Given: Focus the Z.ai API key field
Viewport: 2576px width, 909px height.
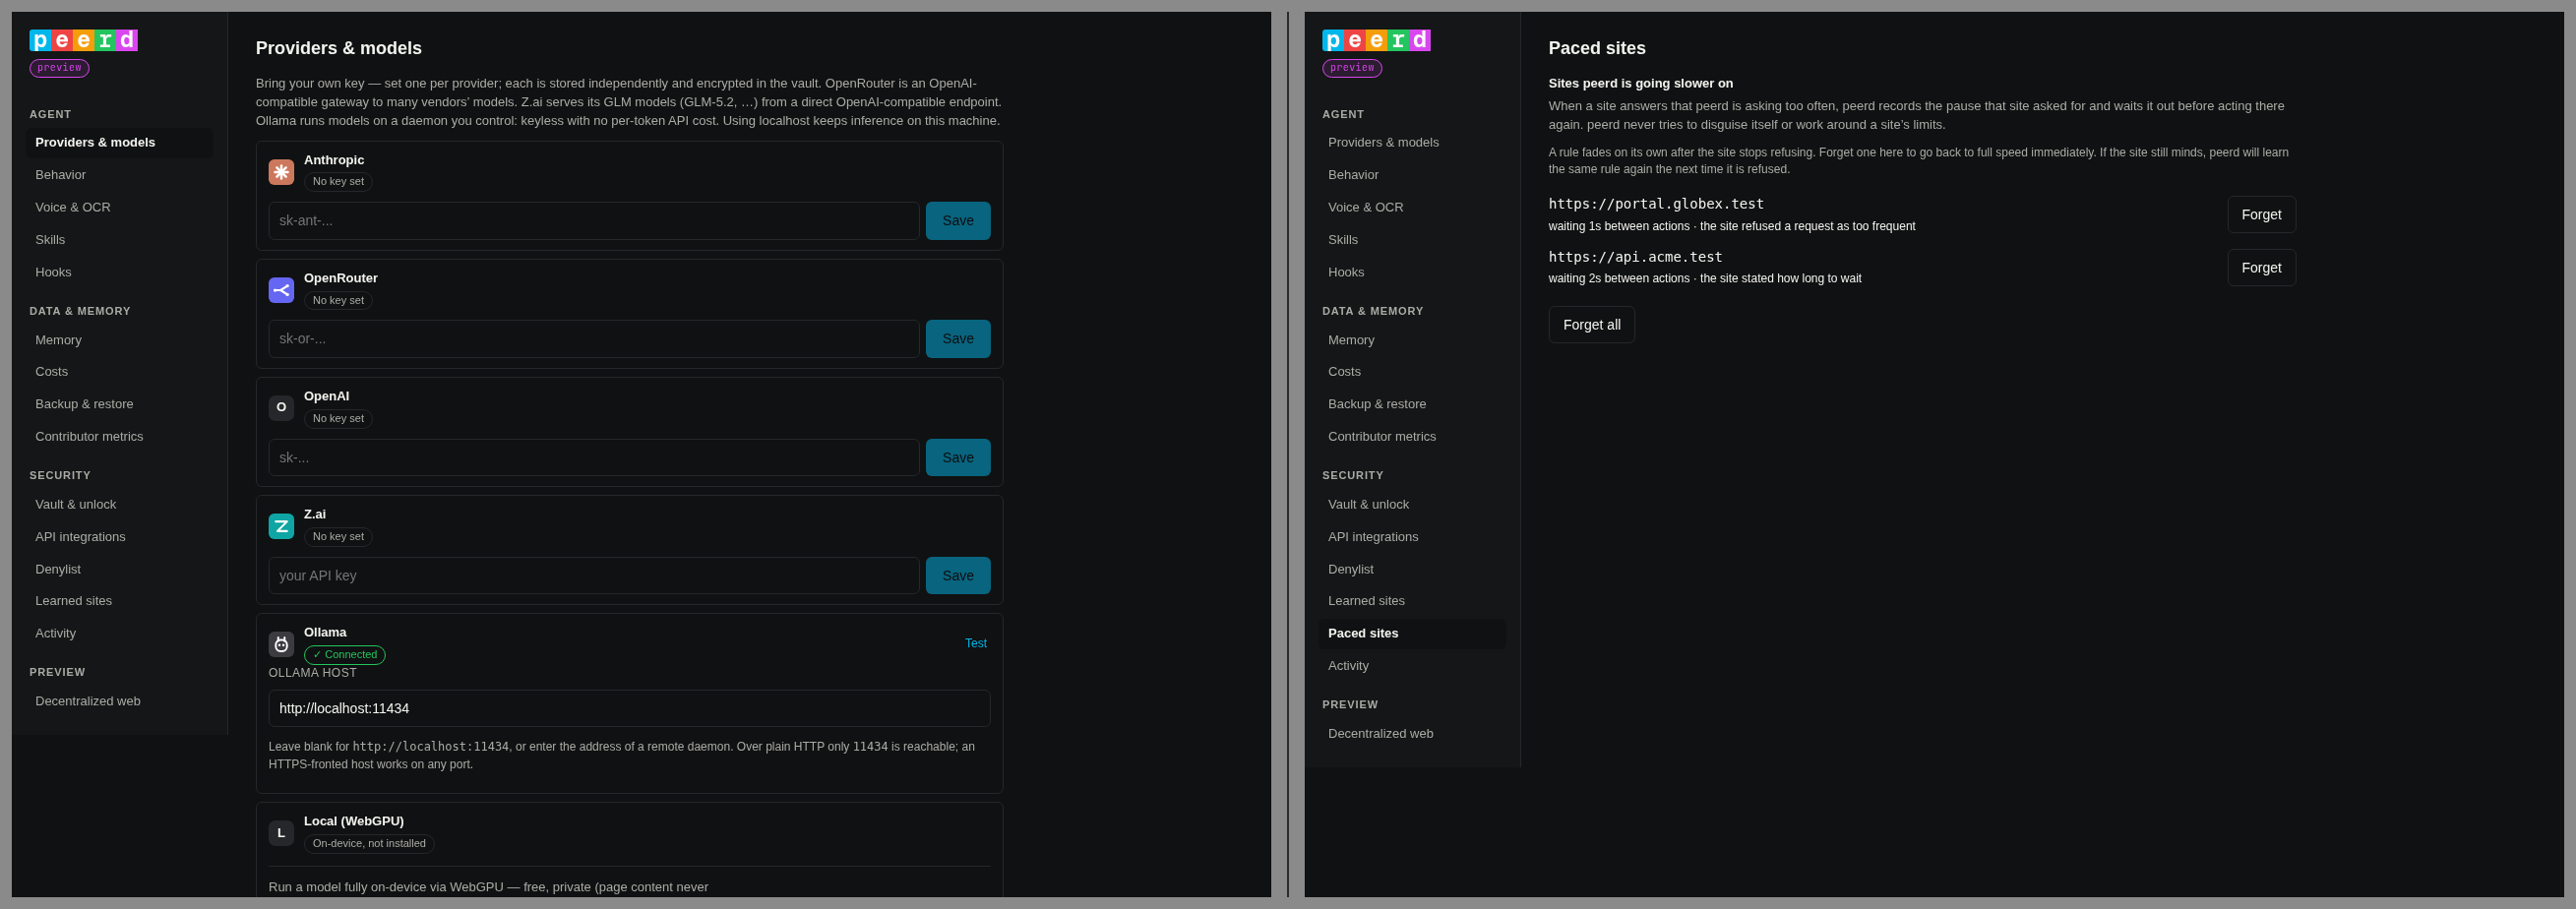Looking at the screenshot, I should pos(593,575).
